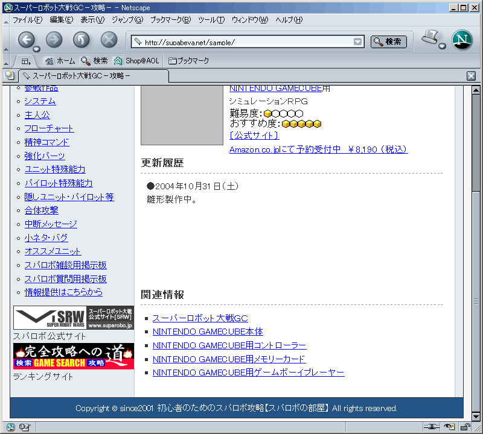Open the システム sidebar link

click(40, 101)
